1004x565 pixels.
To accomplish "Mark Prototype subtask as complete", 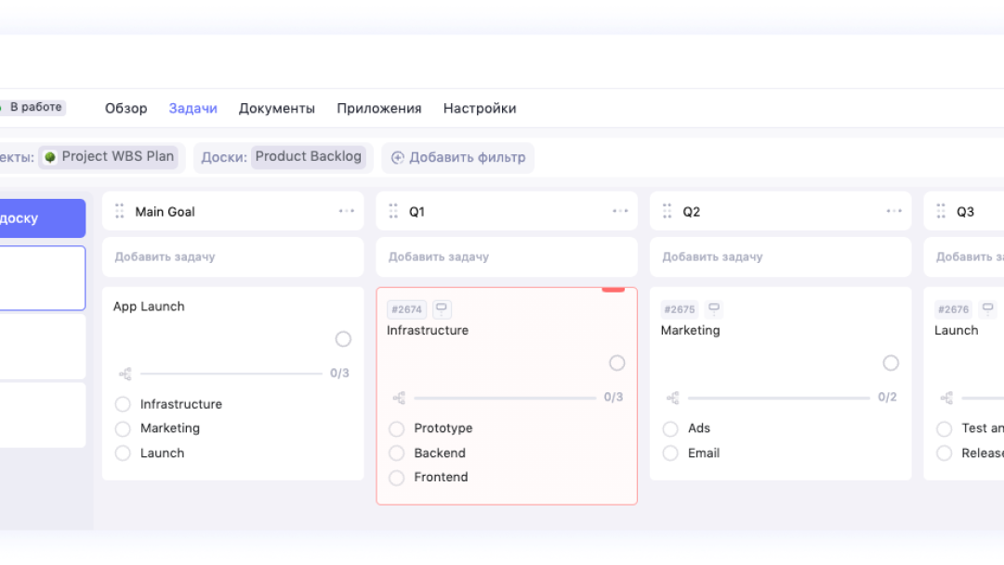I will [x=397, y=428].
